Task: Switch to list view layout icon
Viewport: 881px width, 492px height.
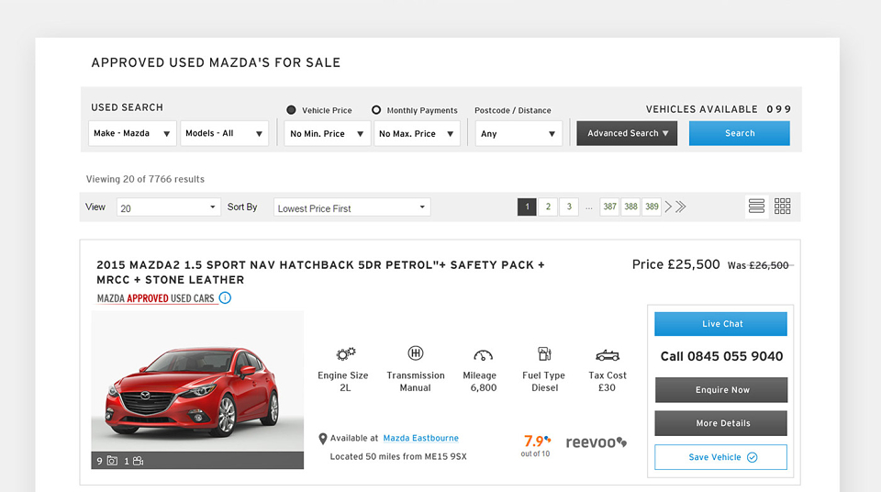Action: (x=756, y=207)
